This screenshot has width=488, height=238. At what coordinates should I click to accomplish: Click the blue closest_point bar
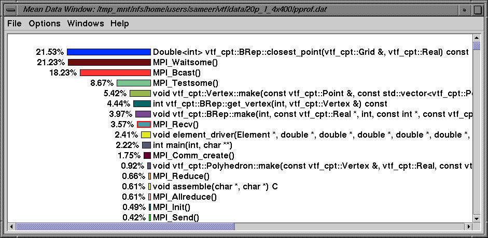[x=108, y=52]
